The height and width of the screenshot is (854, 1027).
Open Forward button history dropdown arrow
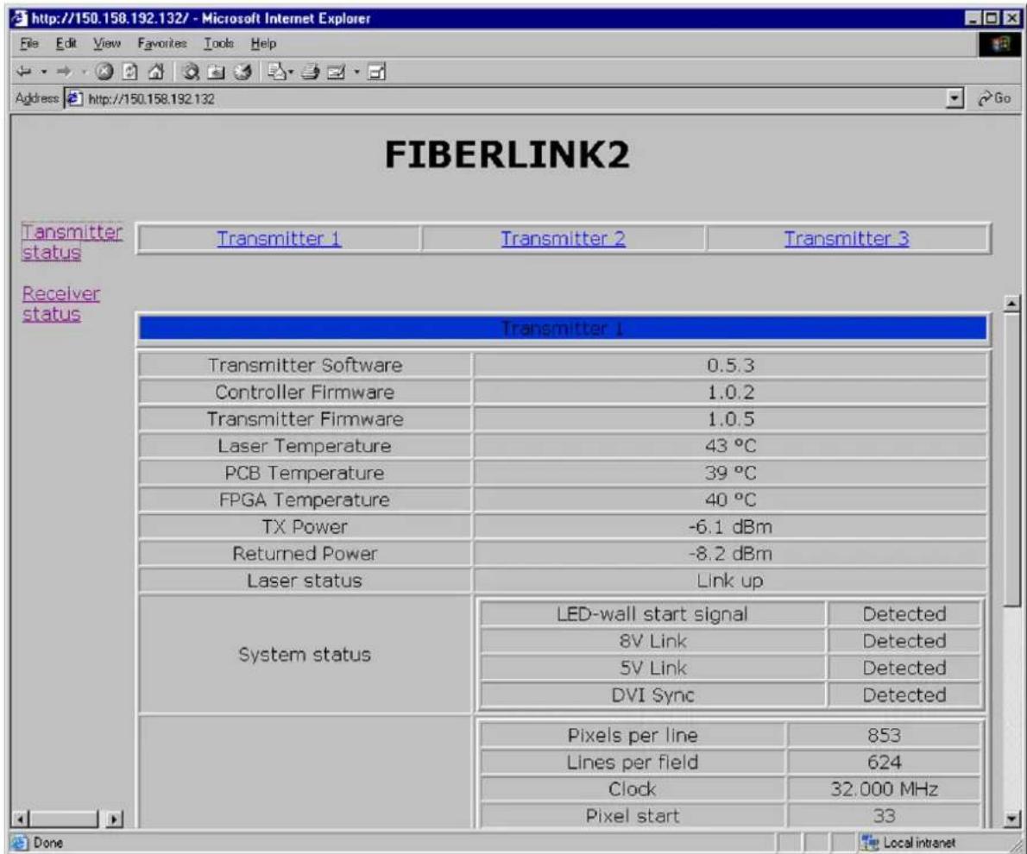pos(84,72)
